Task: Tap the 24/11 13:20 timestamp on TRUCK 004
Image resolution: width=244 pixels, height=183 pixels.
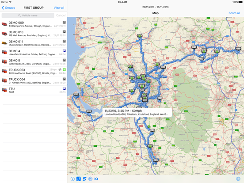Action: (59, 83)
